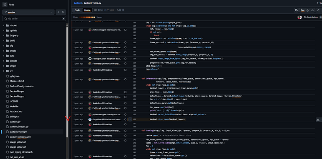This screenshot has height=159, width=322.
Task: Open the Raw file view
Action: pos(303,10)
